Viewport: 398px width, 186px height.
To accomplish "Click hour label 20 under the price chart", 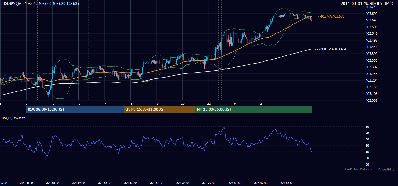I will tap(183, 104).
